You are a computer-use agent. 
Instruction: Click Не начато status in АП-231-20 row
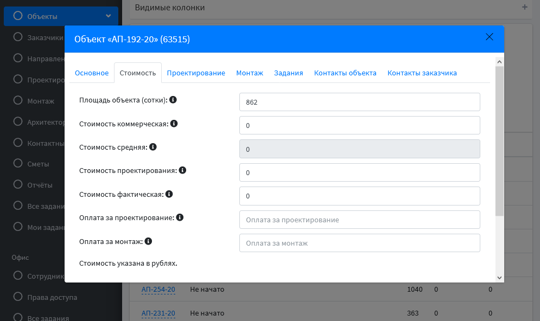pos(207,313)
